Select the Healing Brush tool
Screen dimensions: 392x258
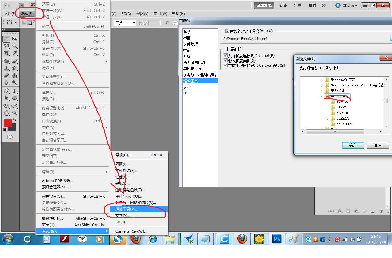pos(6,61)
